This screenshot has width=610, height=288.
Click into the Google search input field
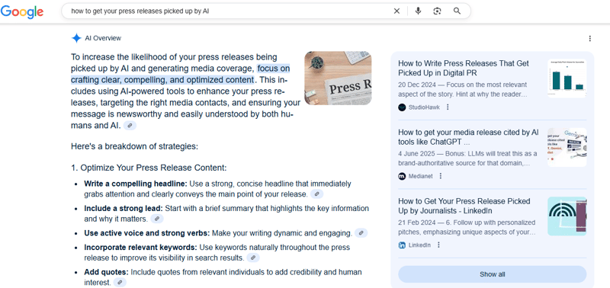[x=230, y=11]
